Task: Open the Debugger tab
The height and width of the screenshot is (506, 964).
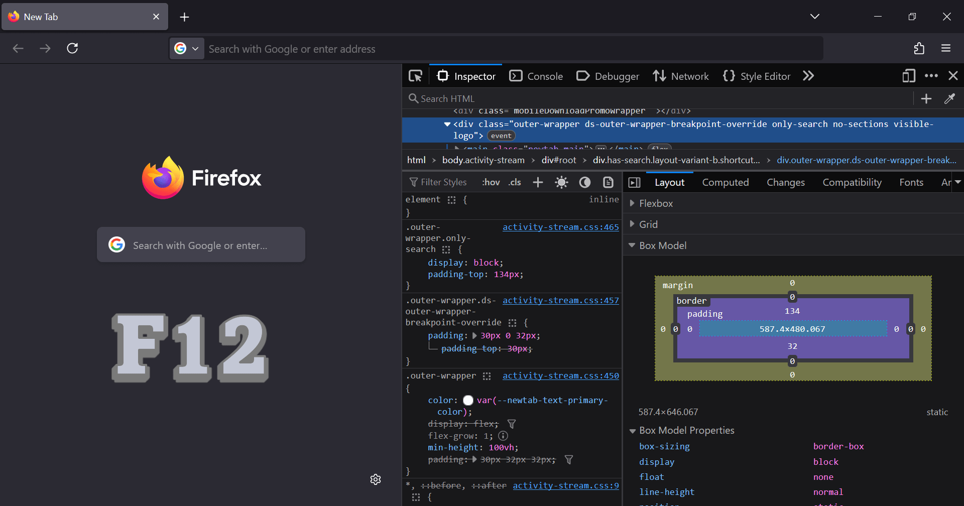Action: pos(608,76)
